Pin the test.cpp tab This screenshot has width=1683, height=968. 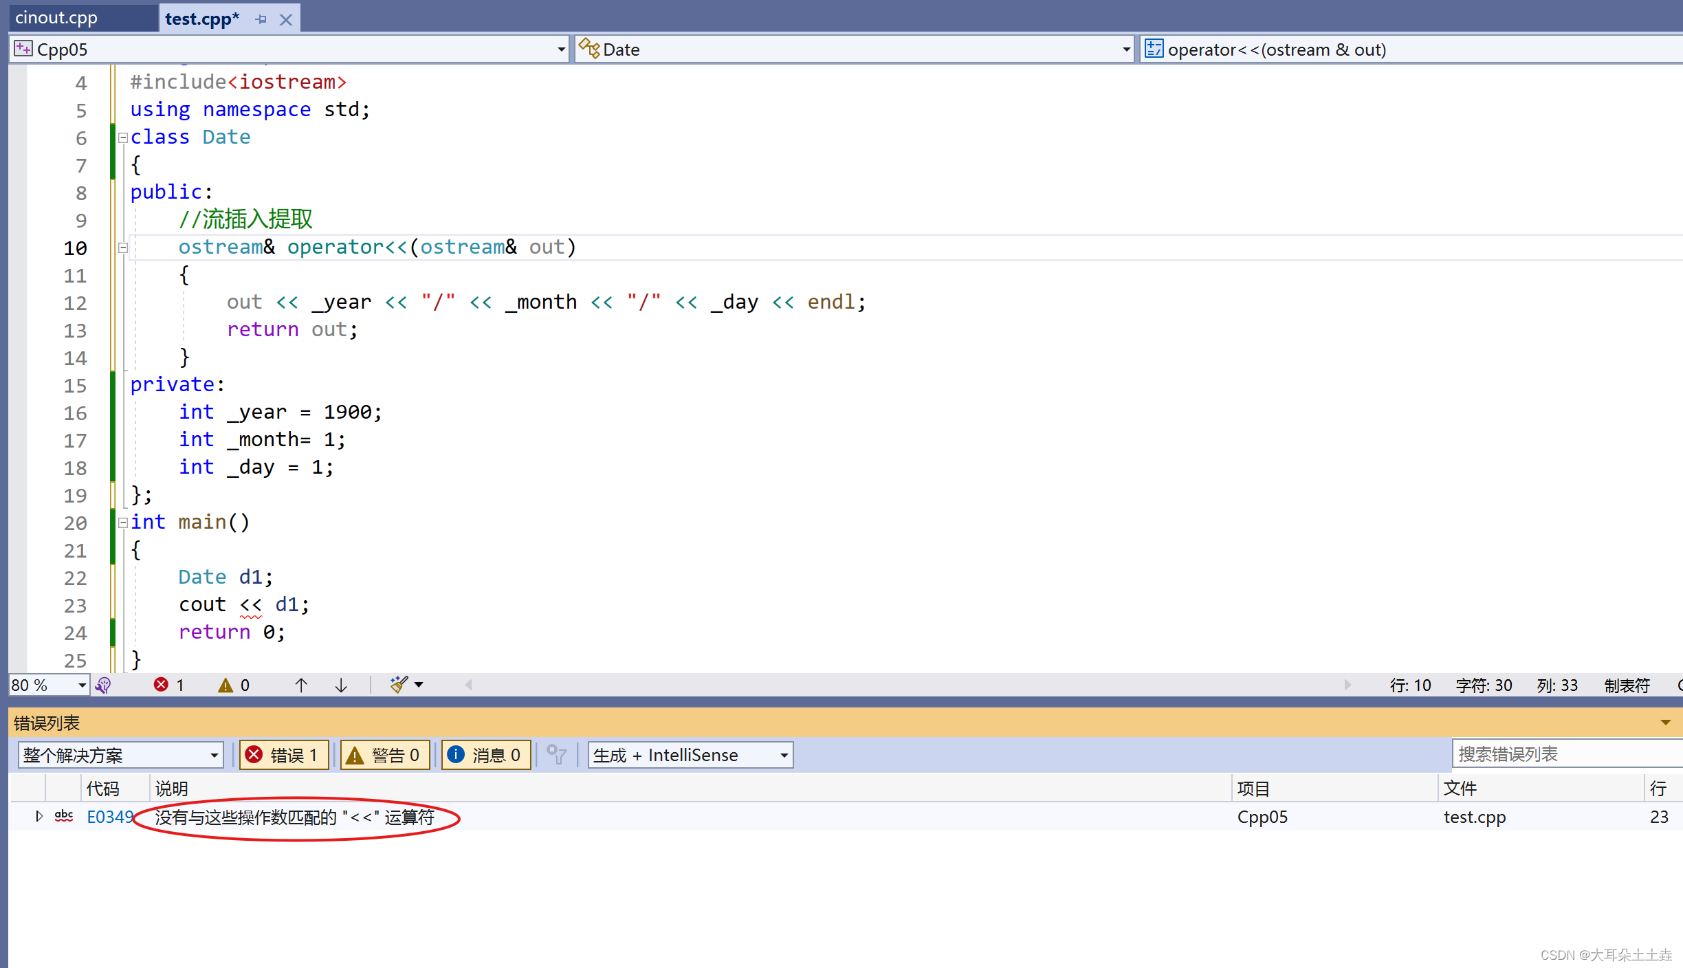point(261,19)
